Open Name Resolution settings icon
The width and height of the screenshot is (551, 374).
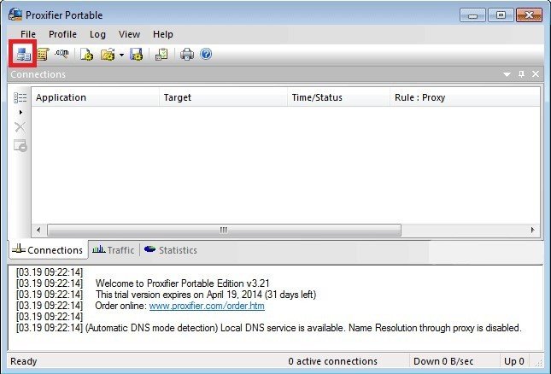(x=62, y=55)
